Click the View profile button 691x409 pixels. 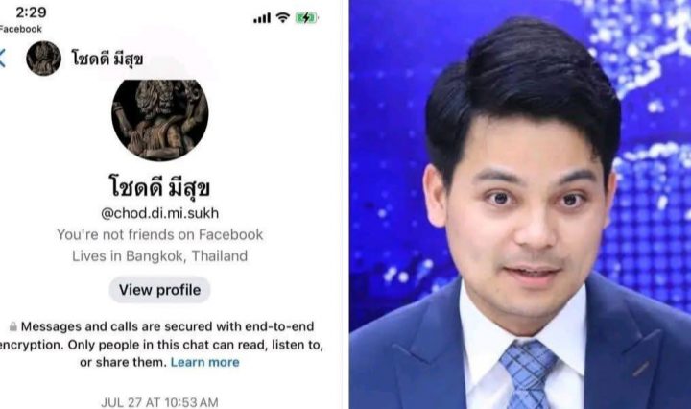[159, 290]
